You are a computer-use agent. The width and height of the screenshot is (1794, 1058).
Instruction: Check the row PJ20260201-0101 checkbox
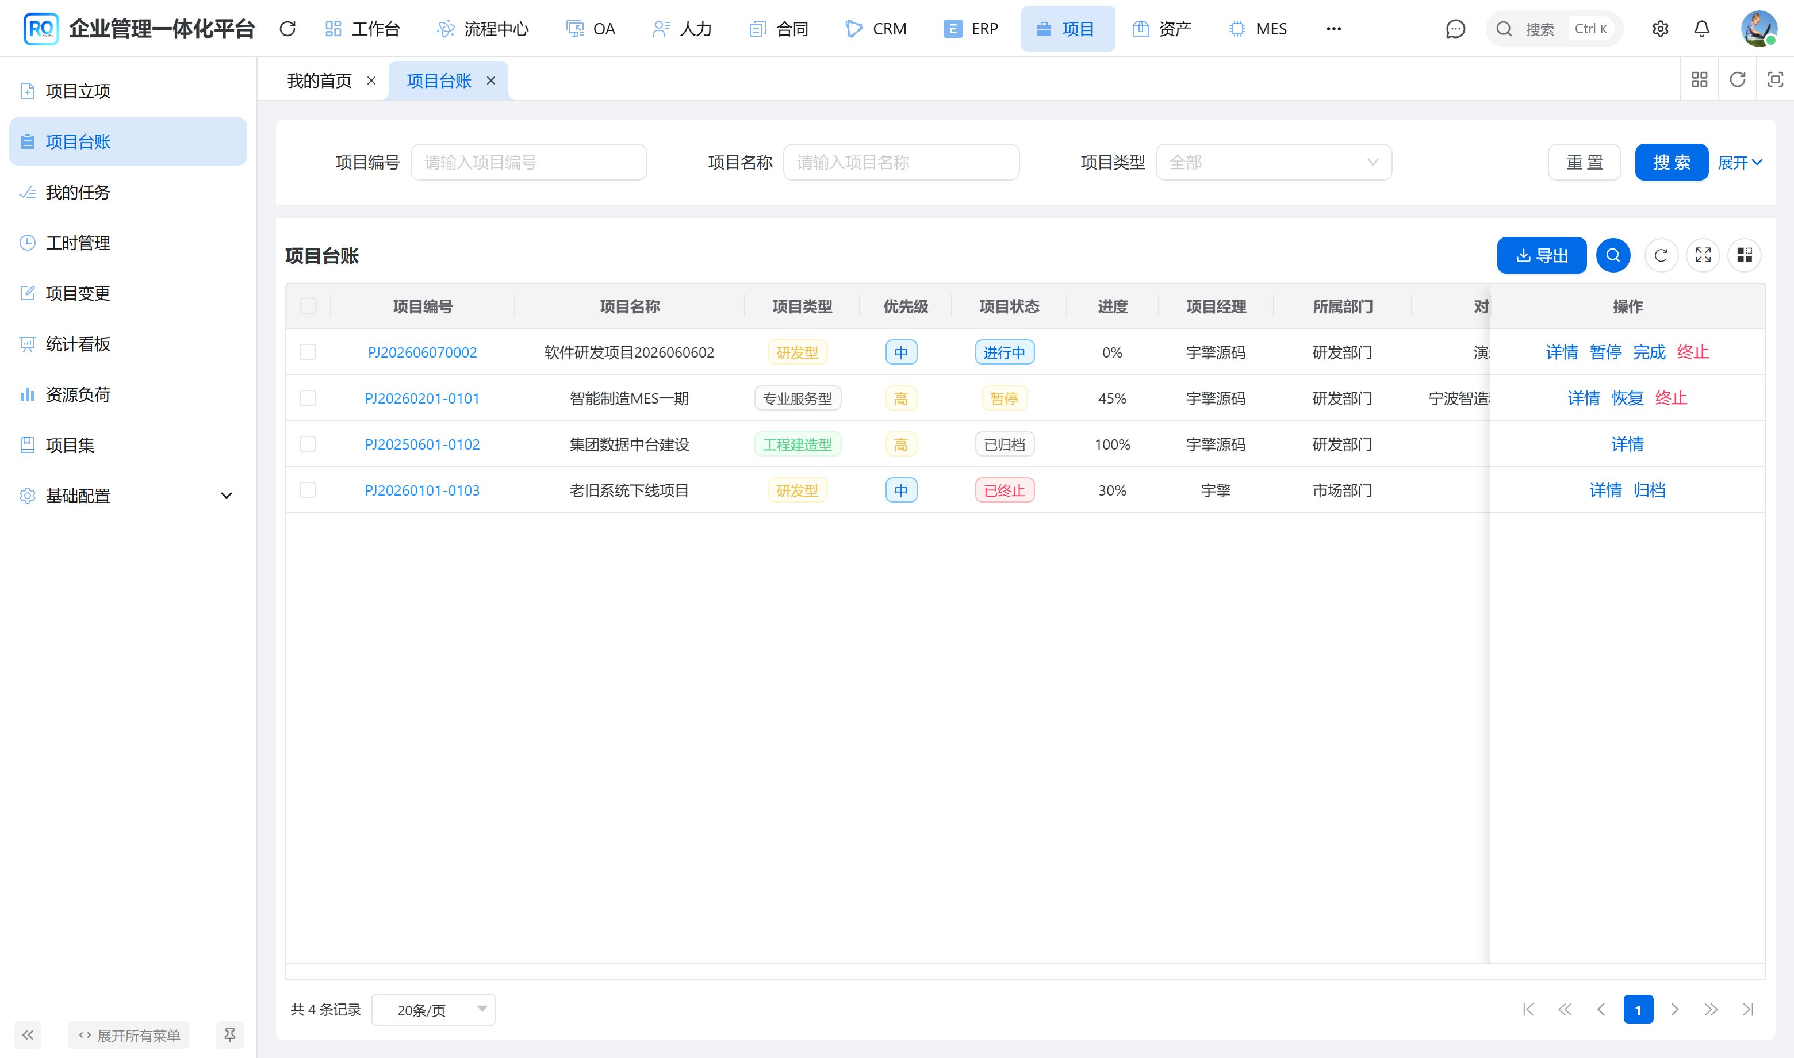coord(308,398)
